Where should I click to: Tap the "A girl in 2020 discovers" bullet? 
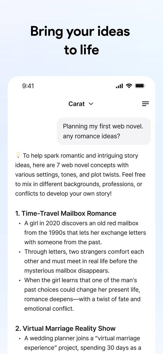click(x=81, y=223)
